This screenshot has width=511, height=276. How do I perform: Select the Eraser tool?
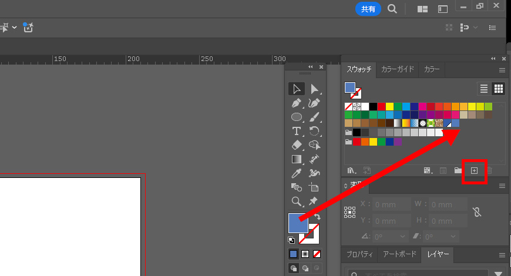[296, 144]
